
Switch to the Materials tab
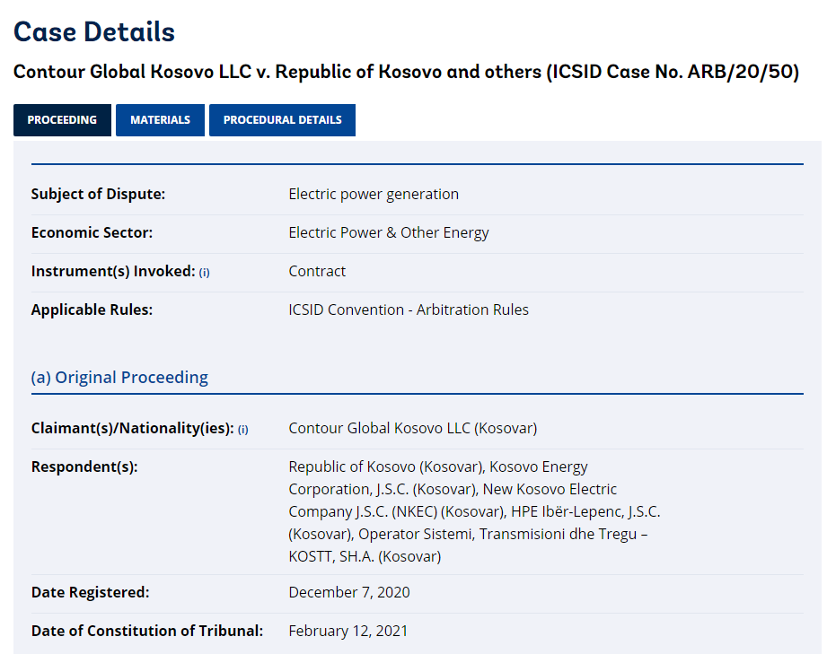click(x=161, y=120)
